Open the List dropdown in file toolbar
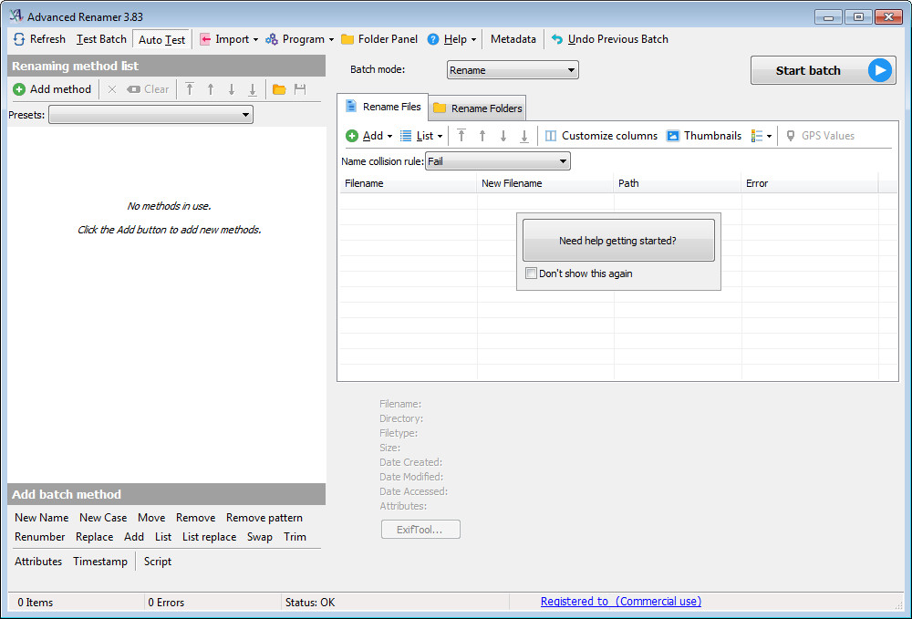 (421, 136)
